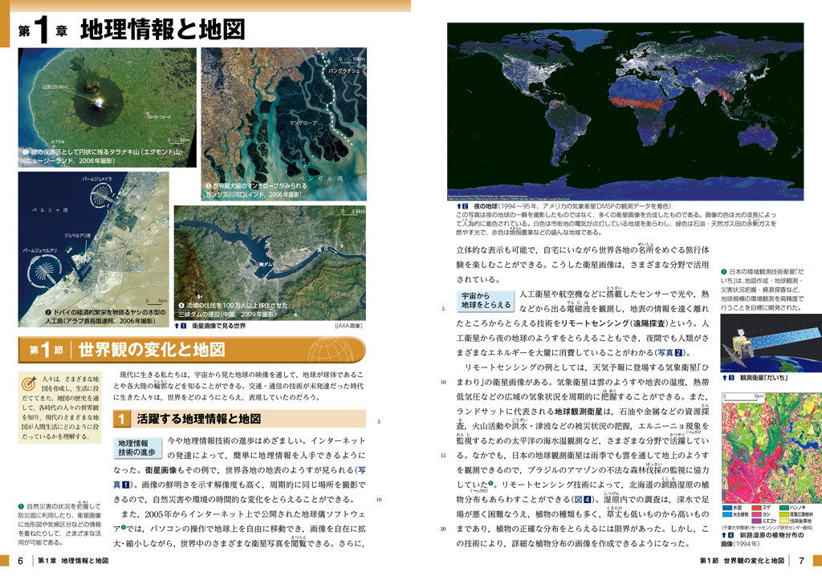Screen dimensions: 822x580
Task: Click the figure 4 marker beside 釧路湿原の植物分布
Action: coord(727,535)
